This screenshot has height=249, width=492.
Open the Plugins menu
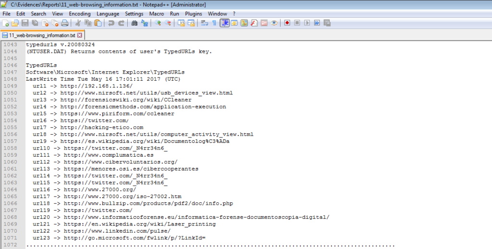[193, 14]
